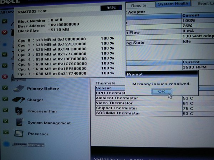Click the blue in-progress status dot beside Memory
Viewport: 214px width, 160px height.
tap(5, 145)
